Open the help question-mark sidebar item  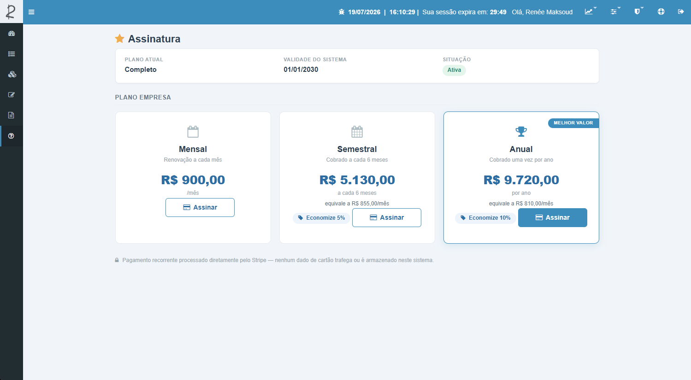[12, 136]
